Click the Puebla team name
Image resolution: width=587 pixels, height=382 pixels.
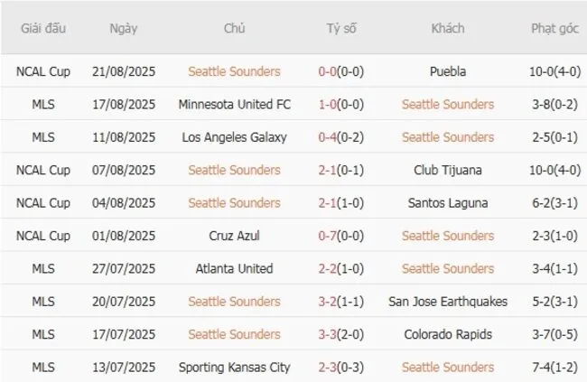click(448, 71)
